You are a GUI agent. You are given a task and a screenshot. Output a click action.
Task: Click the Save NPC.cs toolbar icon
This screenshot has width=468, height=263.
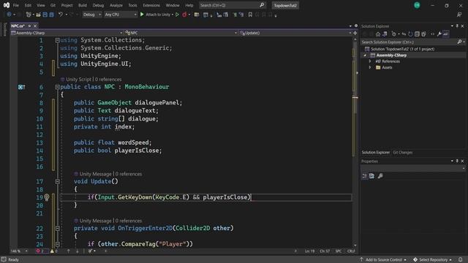(45, 15)
